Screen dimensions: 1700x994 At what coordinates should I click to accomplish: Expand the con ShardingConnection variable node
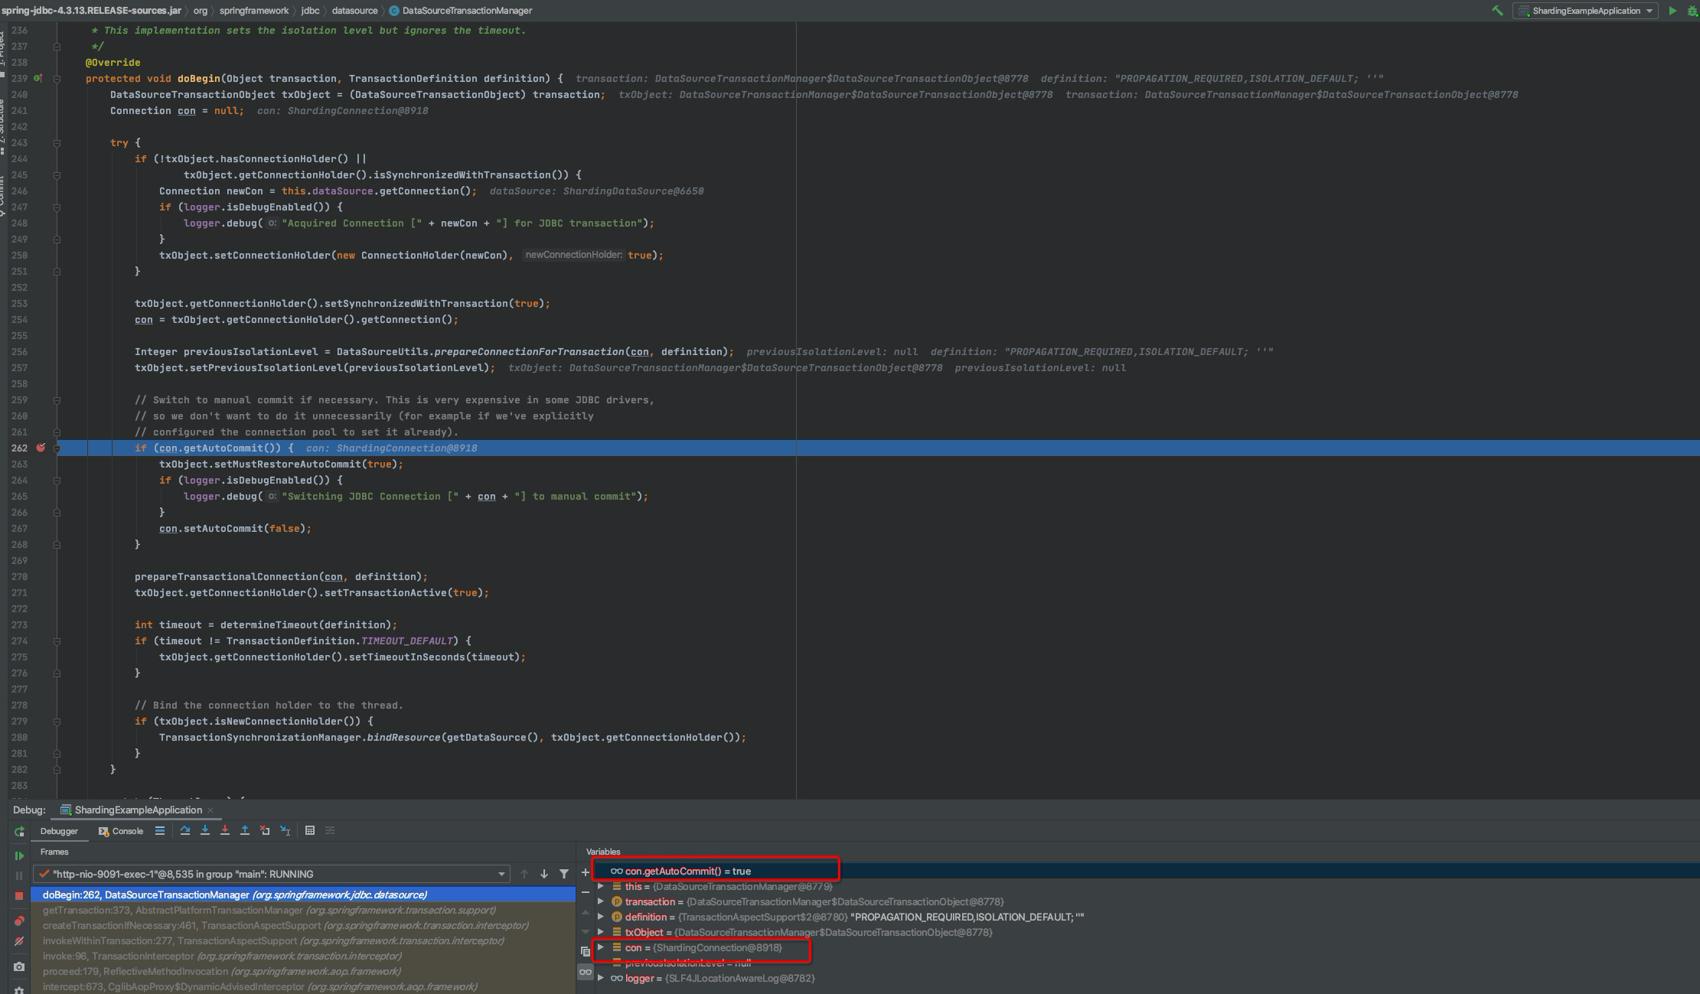tap(601, 947)
